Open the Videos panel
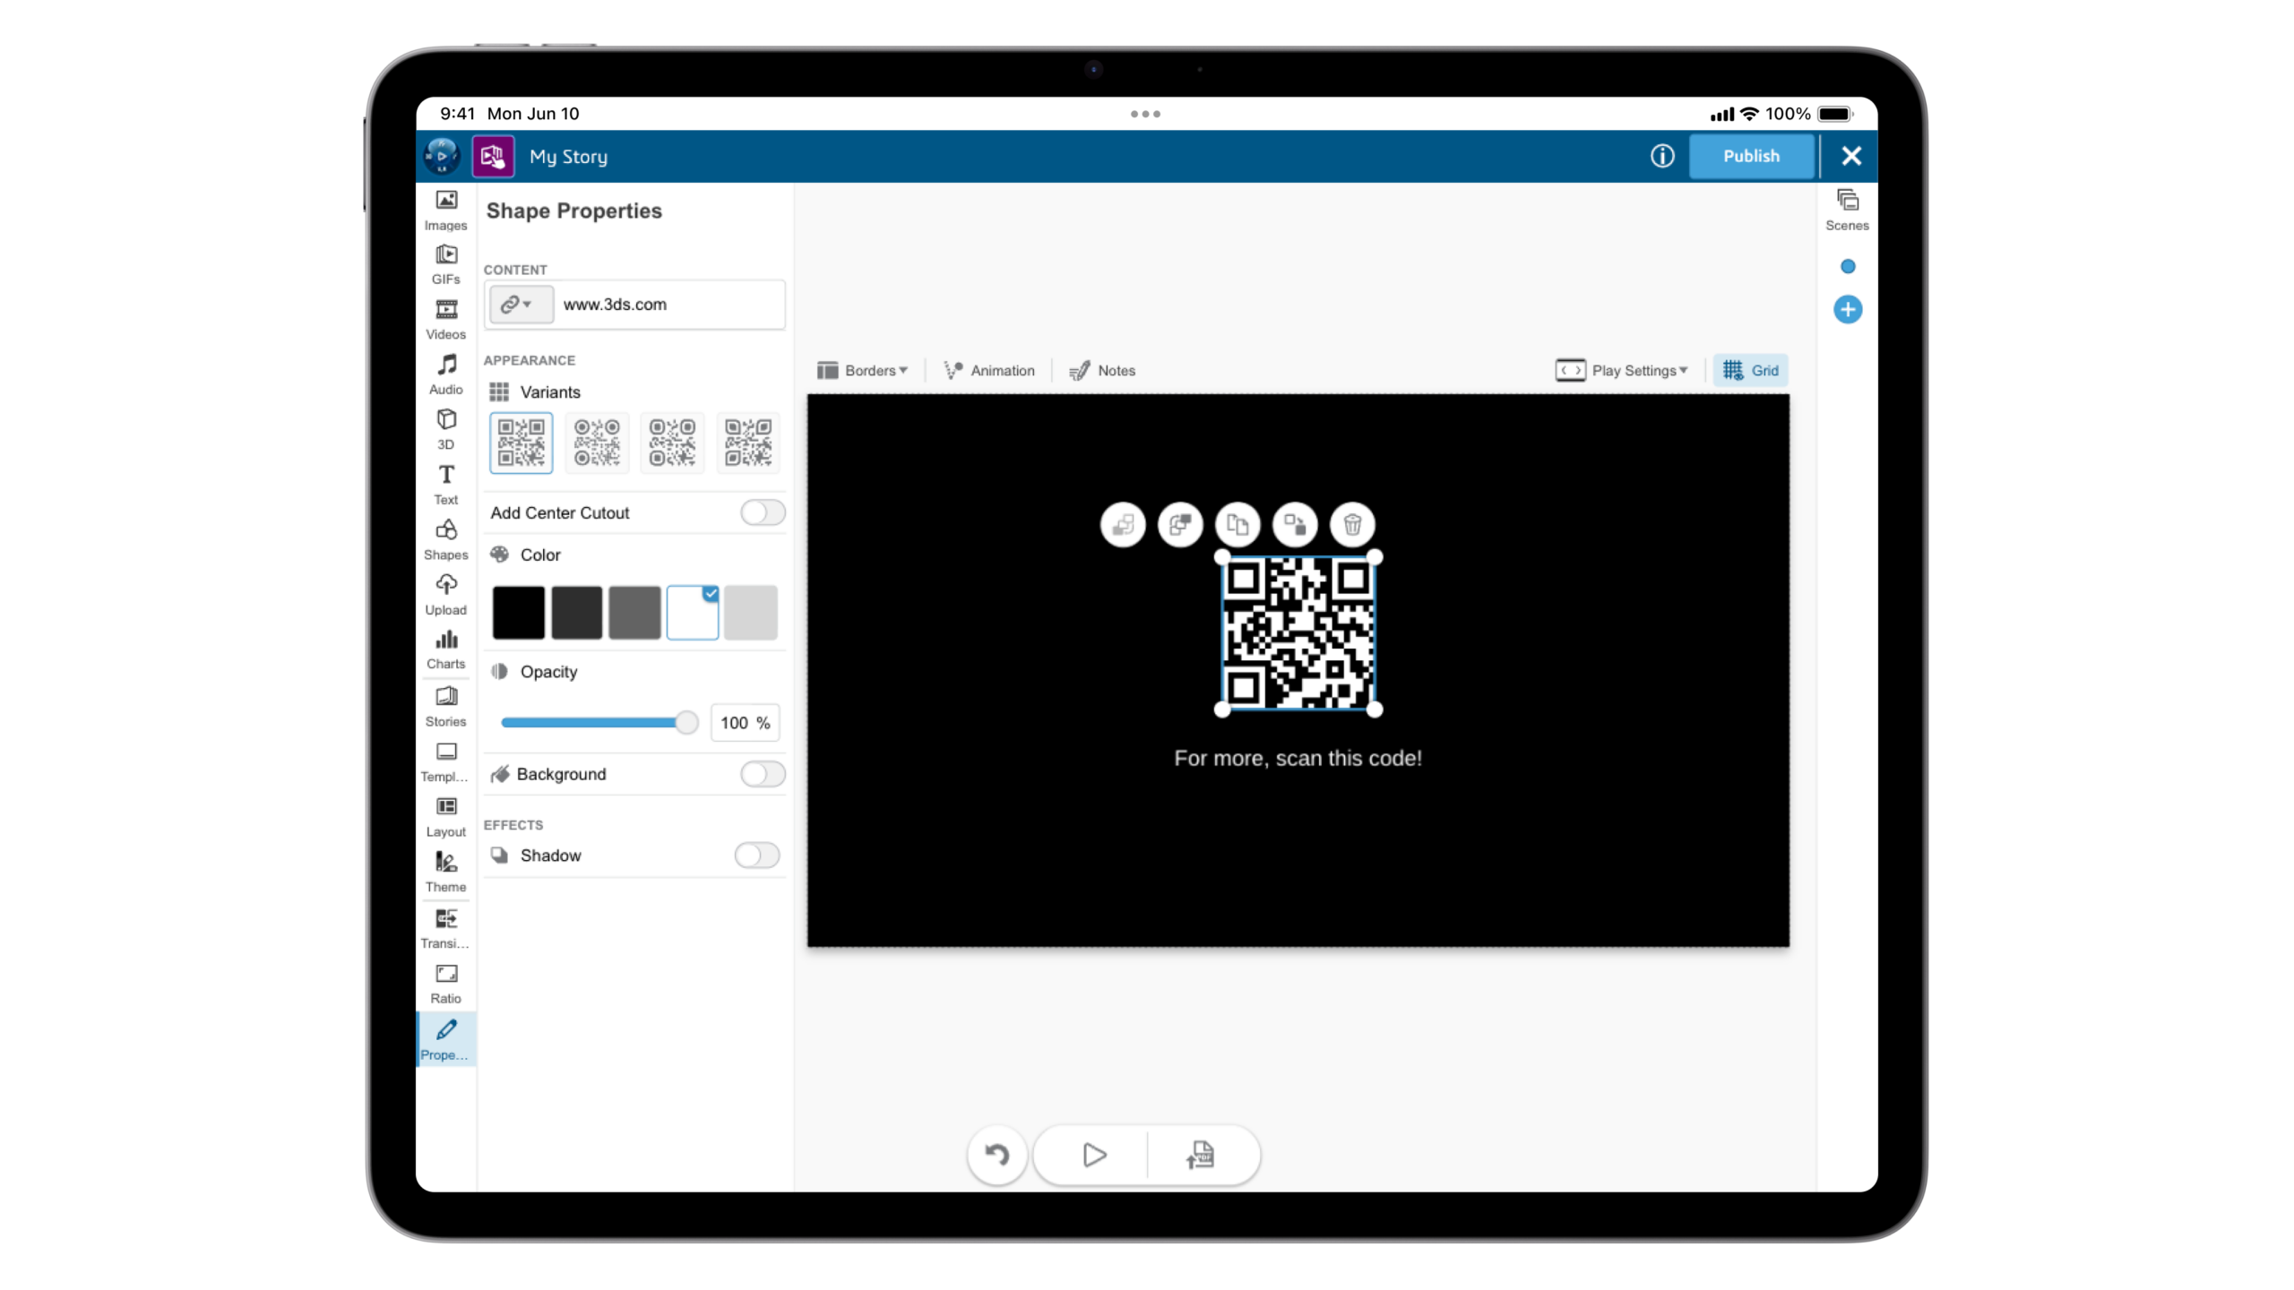This screenshot has height=1290, width=2294. (x=445, y=320)
